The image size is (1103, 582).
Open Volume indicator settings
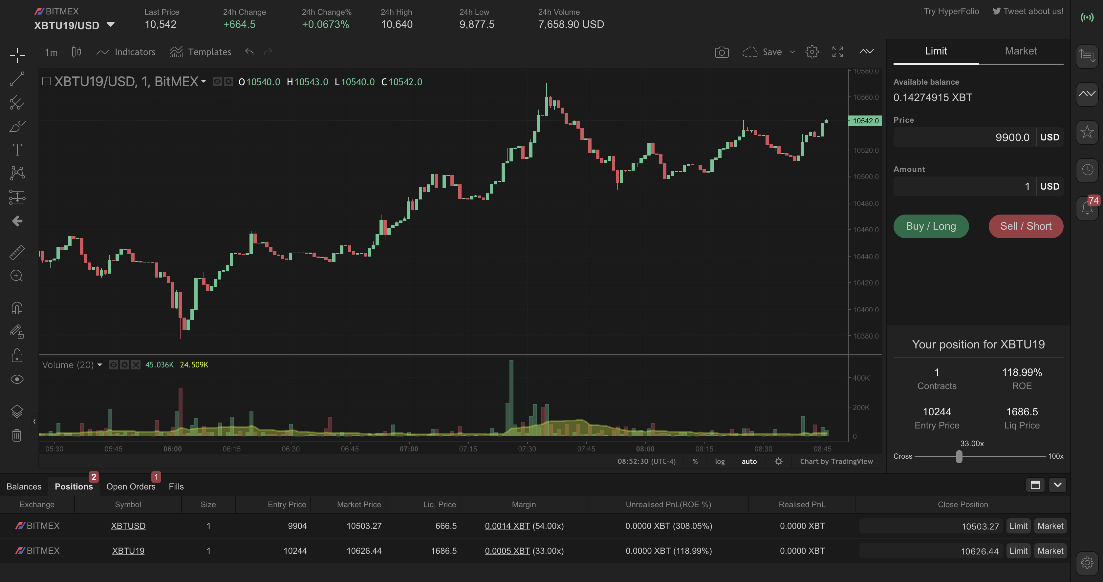(125, 364)
